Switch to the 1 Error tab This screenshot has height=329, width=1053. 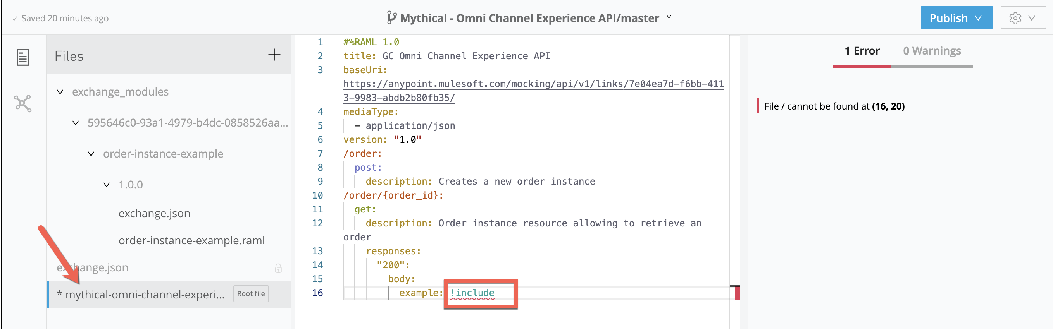coord(862,51)
